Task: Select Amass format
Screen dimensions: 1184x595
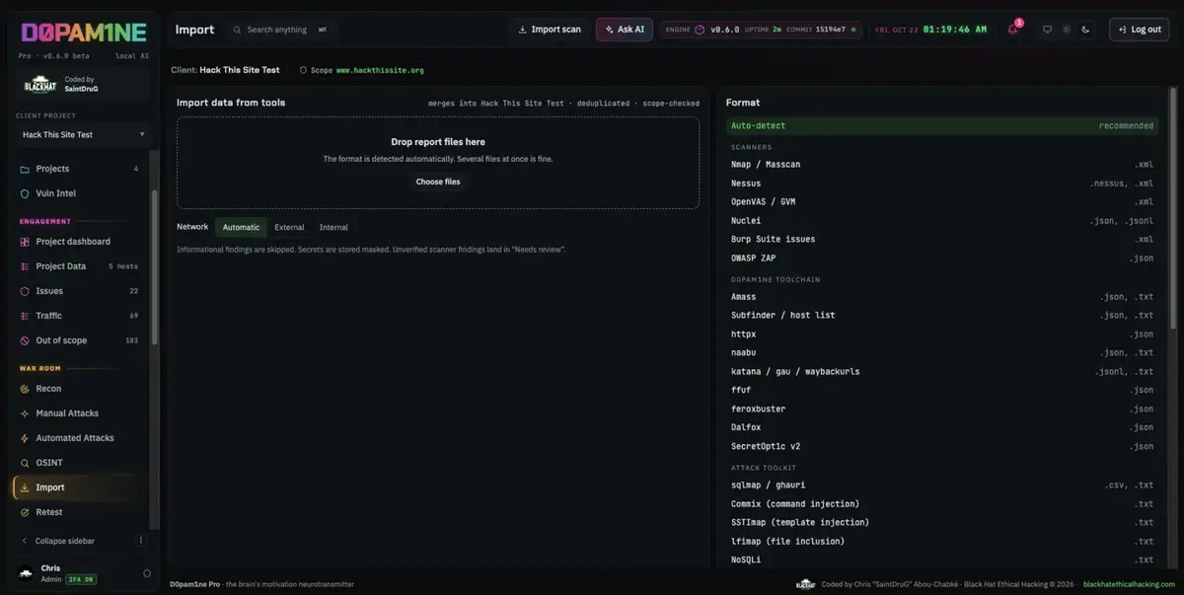Action: point(942,296)
